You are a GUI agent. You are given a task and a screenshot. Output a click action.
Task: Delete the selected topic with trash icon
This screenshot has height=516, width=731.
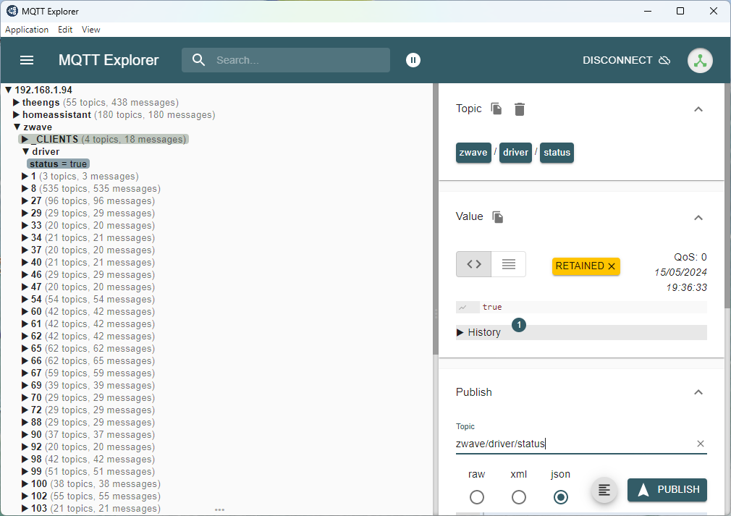[x=520, y=109]
